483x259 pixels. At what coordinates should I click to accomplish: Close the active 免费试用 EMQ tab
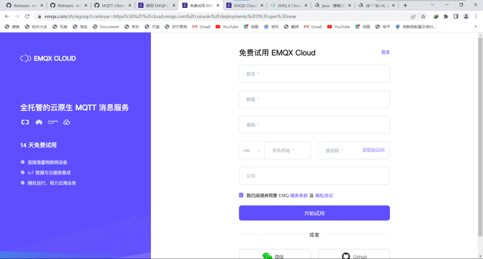click(x=218, y=5)
